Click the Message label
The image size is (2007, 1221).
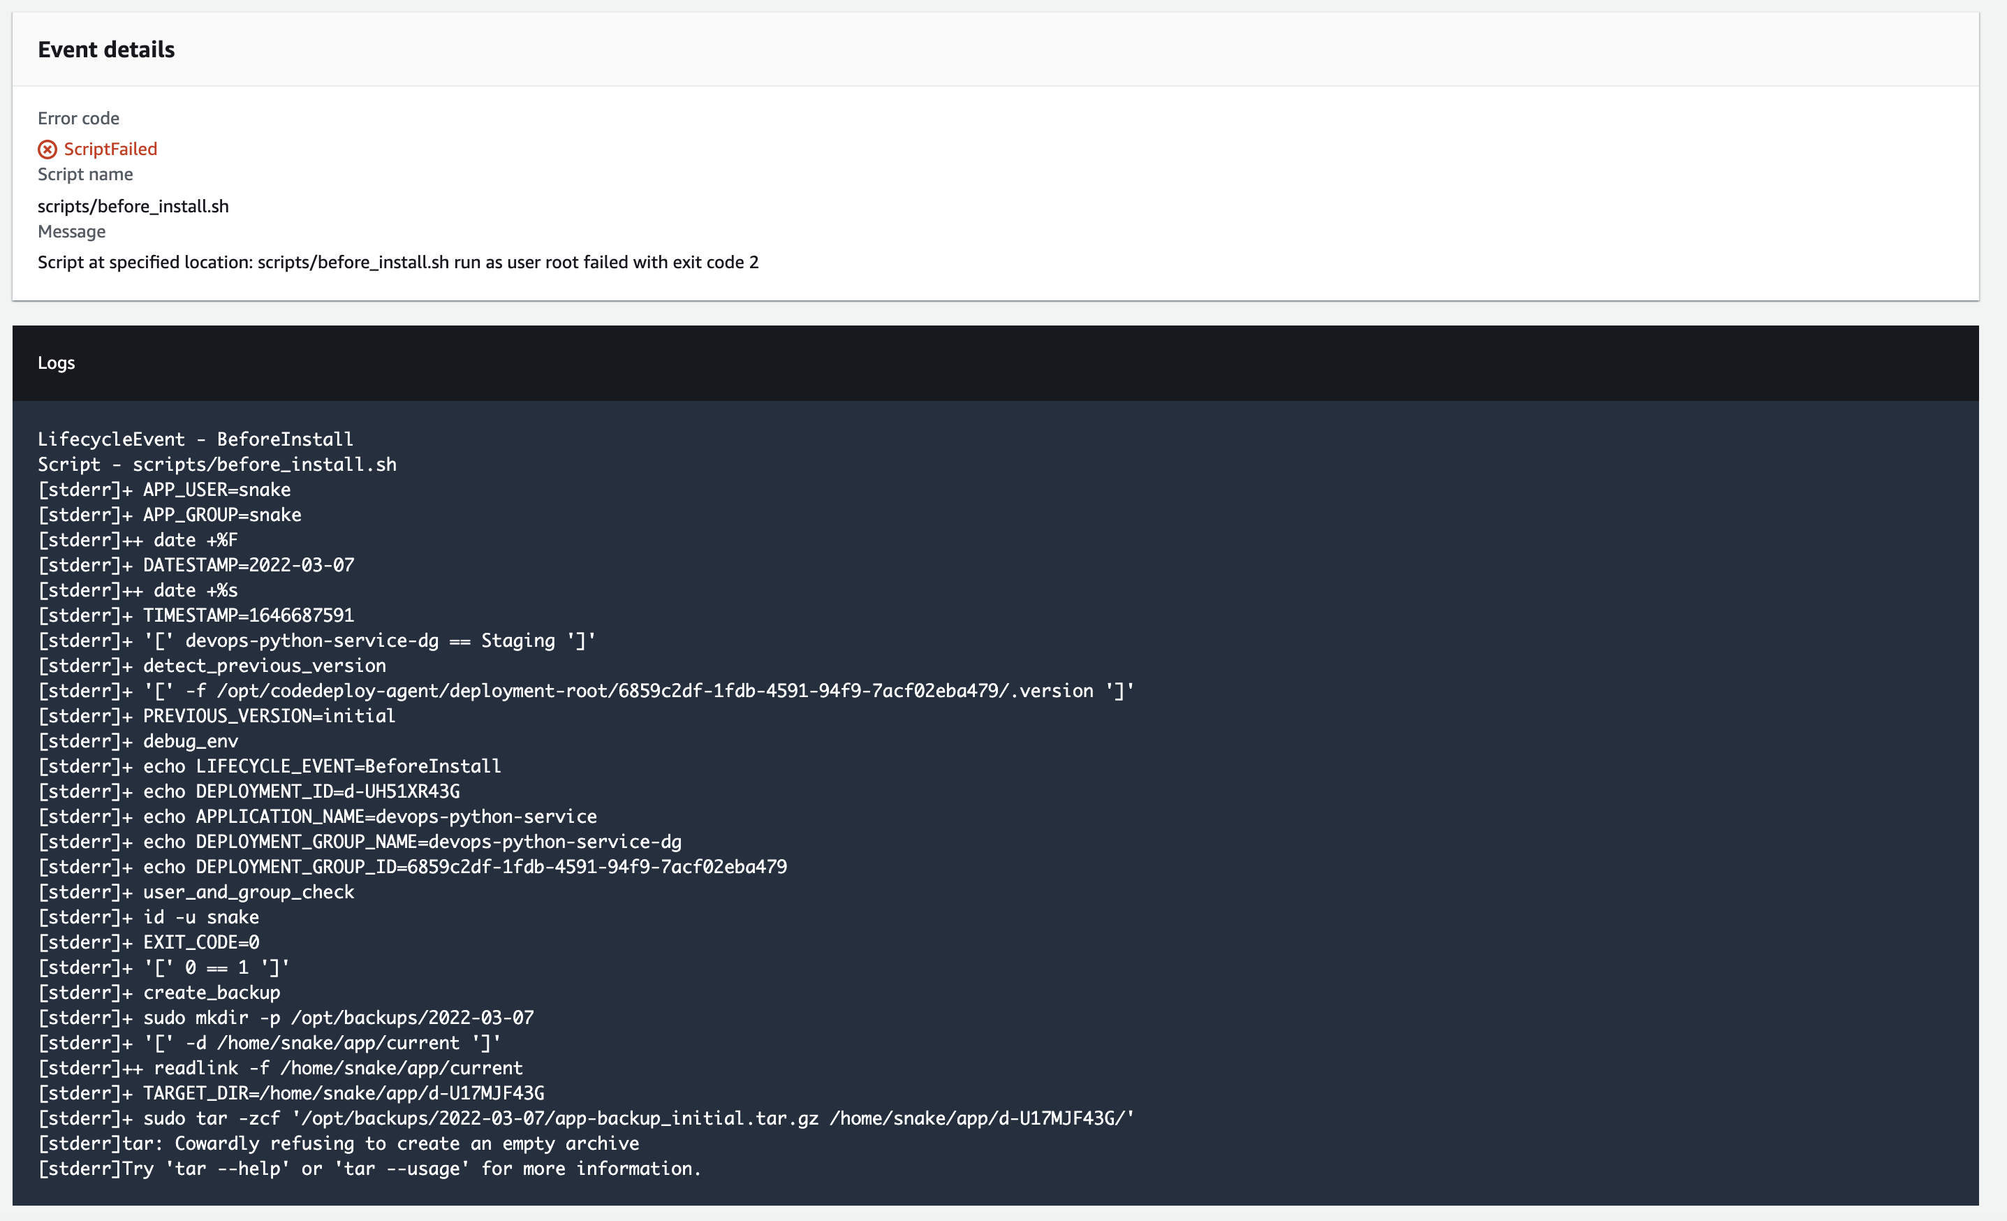72,231
